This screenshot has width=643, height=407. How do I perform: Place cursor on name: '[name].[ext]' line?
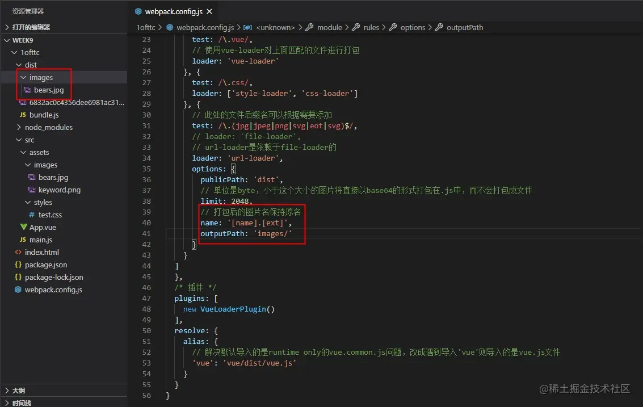pyautogui.click(x=246, y=223)
